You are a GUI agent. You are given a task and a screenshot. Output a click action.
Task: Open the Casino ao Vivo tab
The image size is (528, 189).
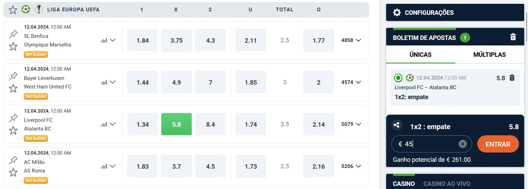(447, 183)
